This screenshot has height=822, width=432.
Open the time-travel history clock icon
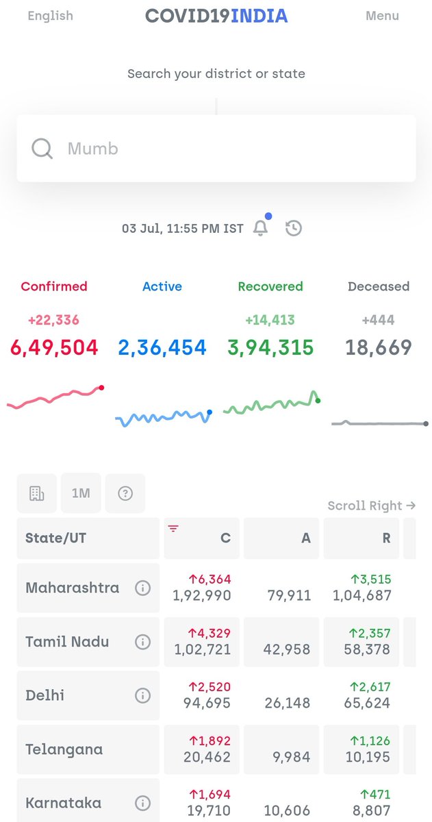294,228
